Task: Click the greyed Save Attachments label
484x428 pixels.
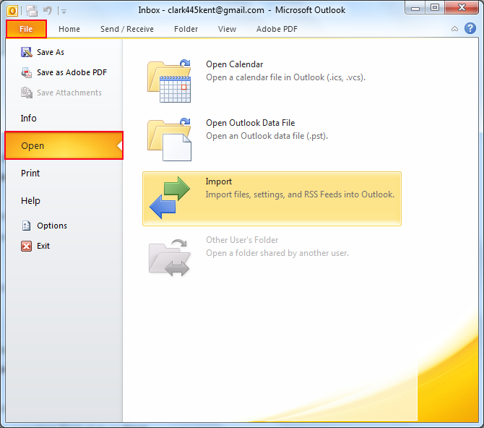Action: point(69,93)
